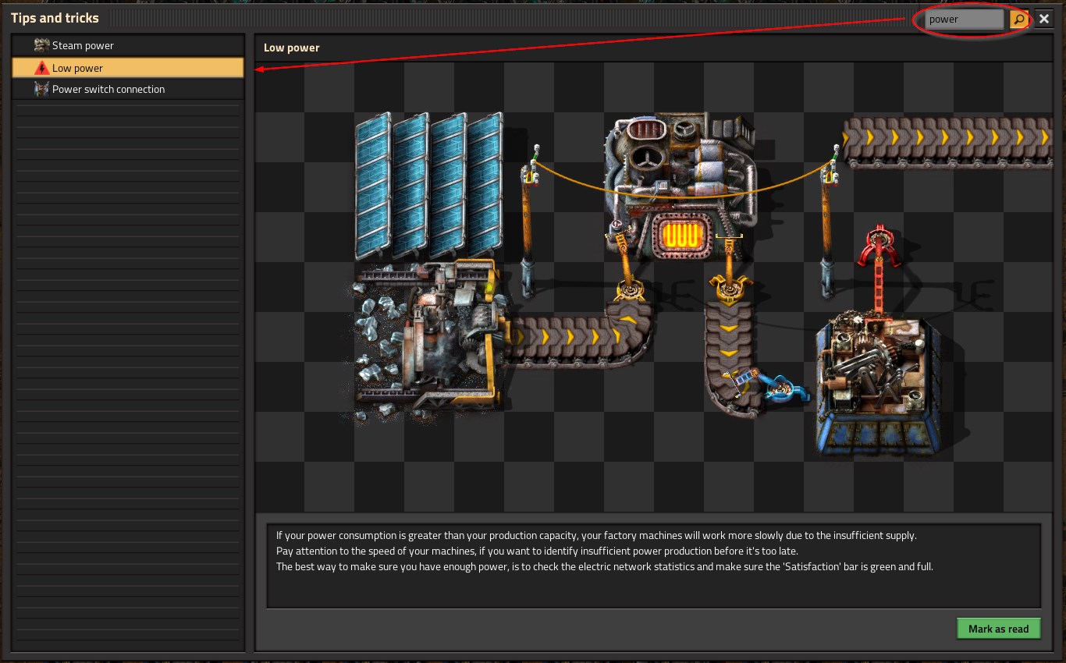Open the Steam power tip
Image resolution: width=1066 pixels, height=663 pixels.
click(x=128, y=46)
